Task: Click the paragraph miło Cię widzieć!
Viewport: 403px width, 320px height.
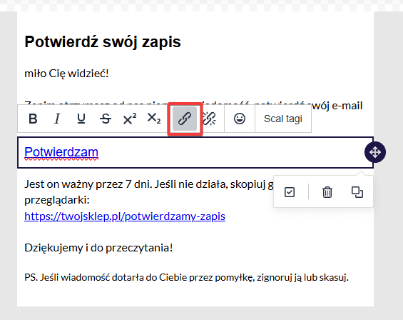Action: pos(66,74)
